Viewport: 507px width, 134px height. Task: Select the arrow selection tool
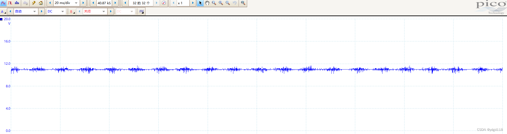(200, 3)
